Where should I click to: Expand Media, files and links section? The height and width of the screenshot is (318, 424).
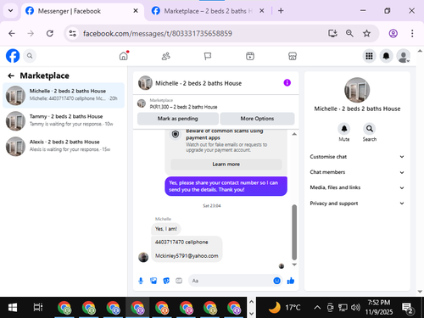[357, 187]
